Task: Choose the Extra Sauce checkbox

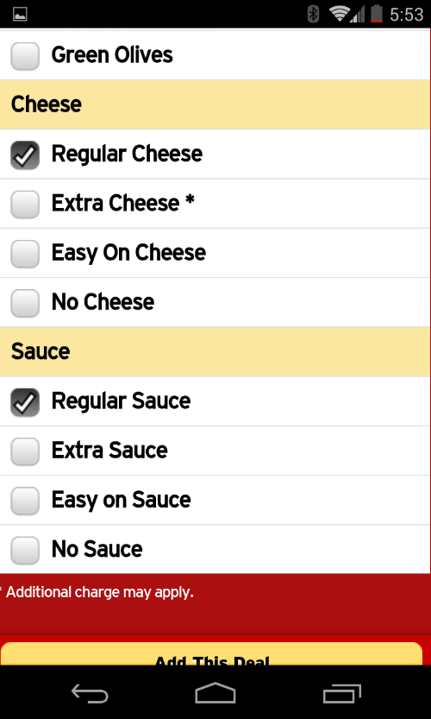Action: click(25, 451)
